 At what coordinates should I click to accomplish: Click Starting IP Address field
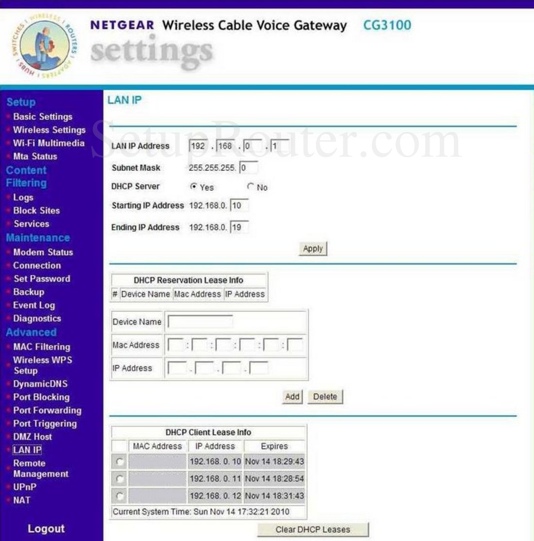pyautogui.click(x=239, y=206)
